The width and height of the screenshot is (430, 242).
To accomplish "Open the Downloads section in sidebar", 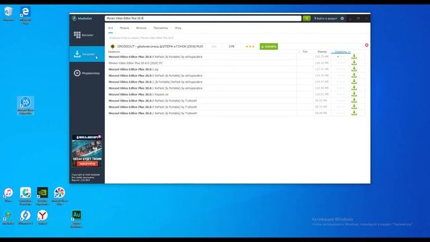I will [87, 54].
